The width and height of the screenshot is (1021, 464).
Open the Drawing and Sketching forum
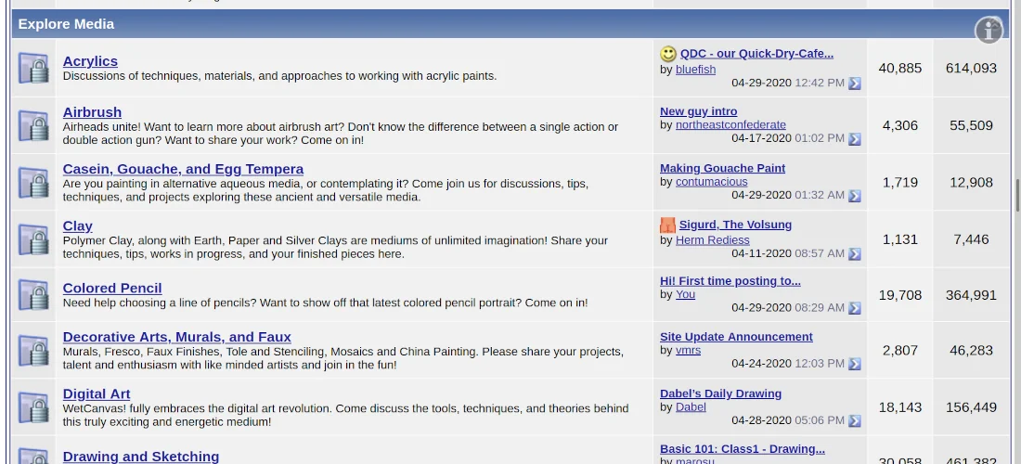point(141,457)
